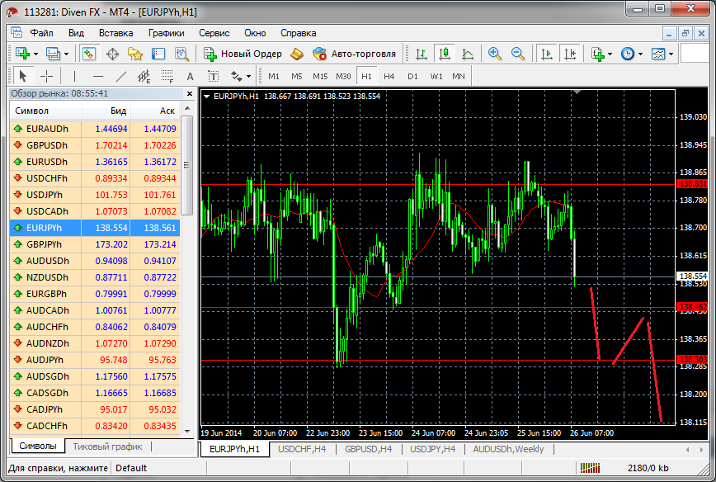
Task: Toggle the Data Window crosshair icon
Action: tap(112, 54)
